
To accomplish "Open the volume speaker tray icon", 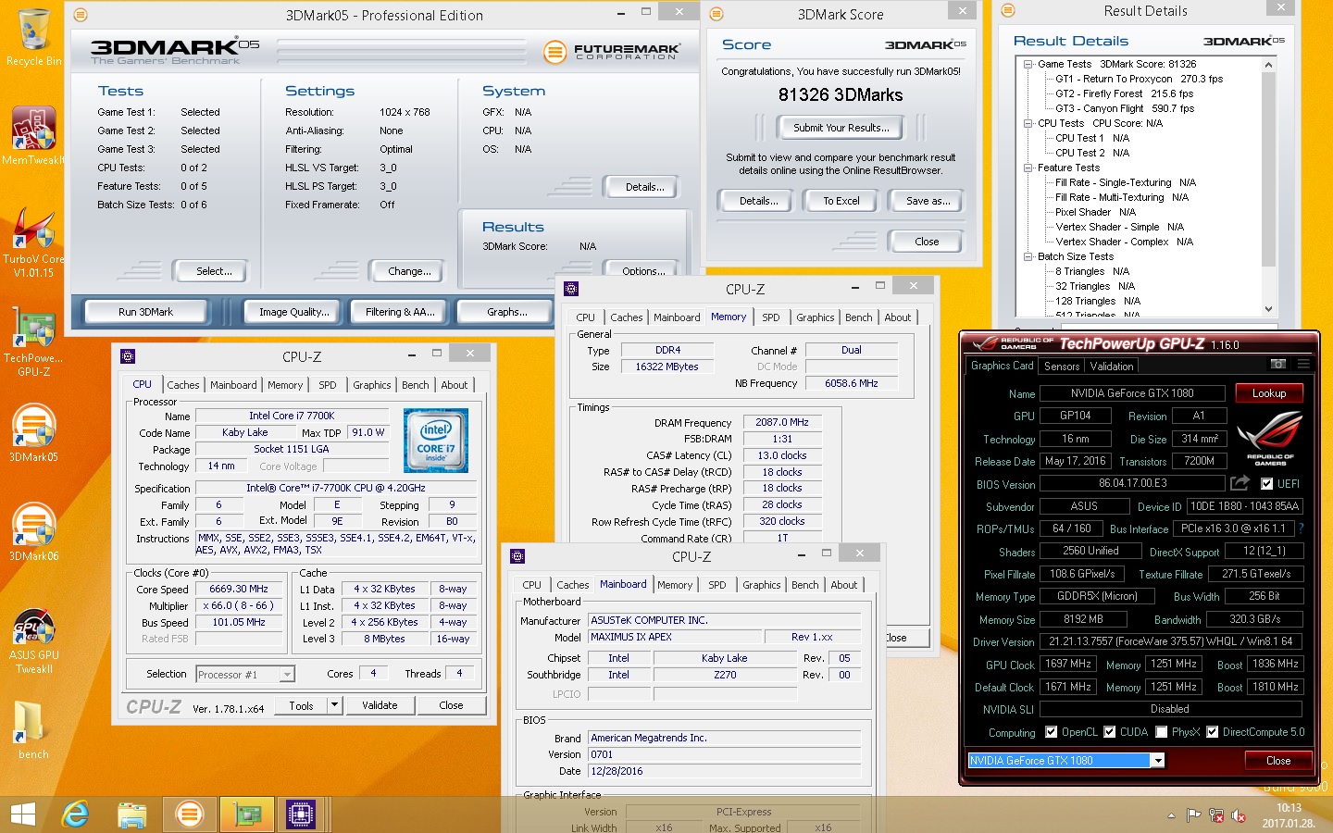I will tap(1239, 815).
